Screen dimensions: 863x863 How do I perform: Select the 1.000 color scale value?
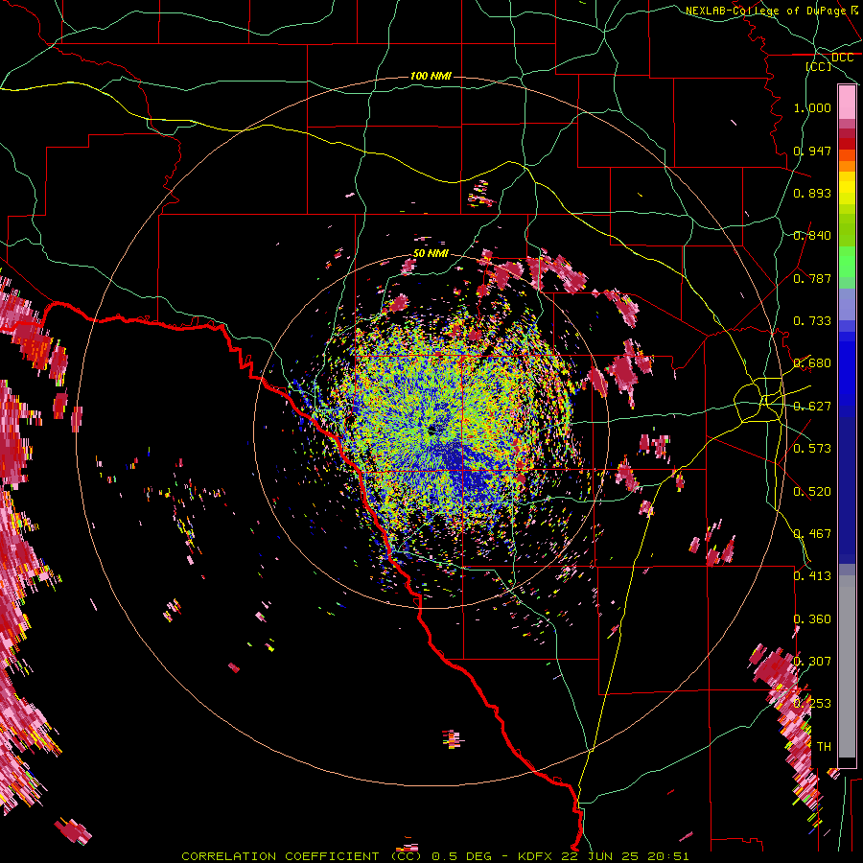point(812,107)
